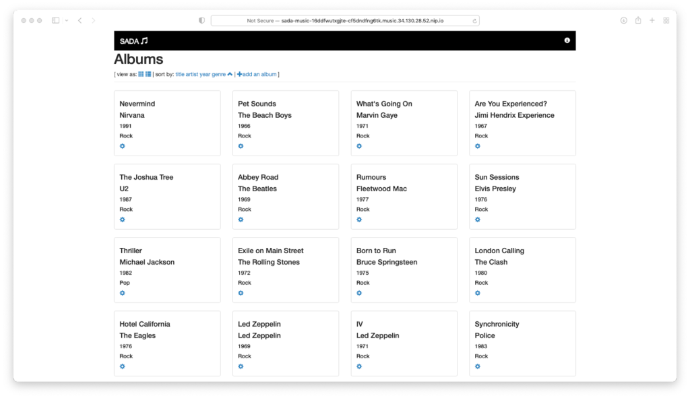Open gear settings on Exile on Main Street card
The image size is (690, 398).
pyautogui.click(x=241, y=293)
